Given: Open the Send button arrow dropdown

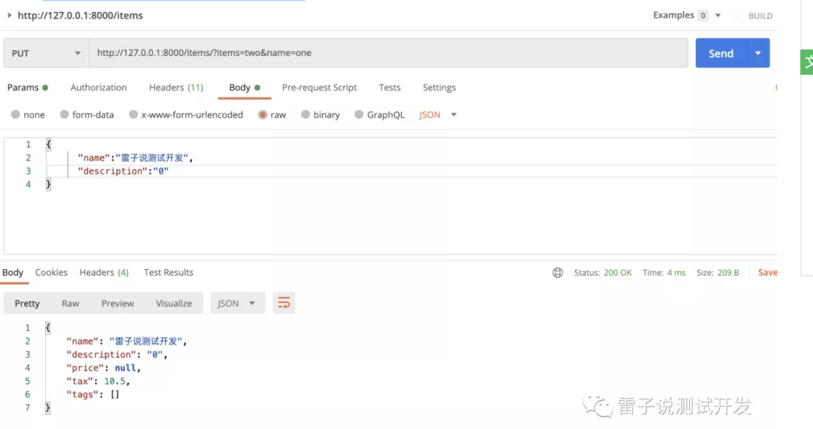Looking at the screenshot, I should pos(758,53).
